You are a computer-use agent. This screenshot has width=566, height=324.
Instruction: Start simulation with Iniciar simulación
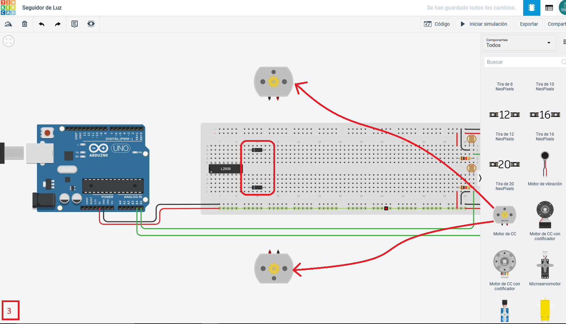[483, 24]
